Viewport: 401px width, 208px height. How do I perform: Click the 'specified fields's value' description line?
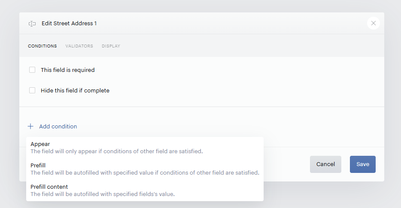[103, 194]
